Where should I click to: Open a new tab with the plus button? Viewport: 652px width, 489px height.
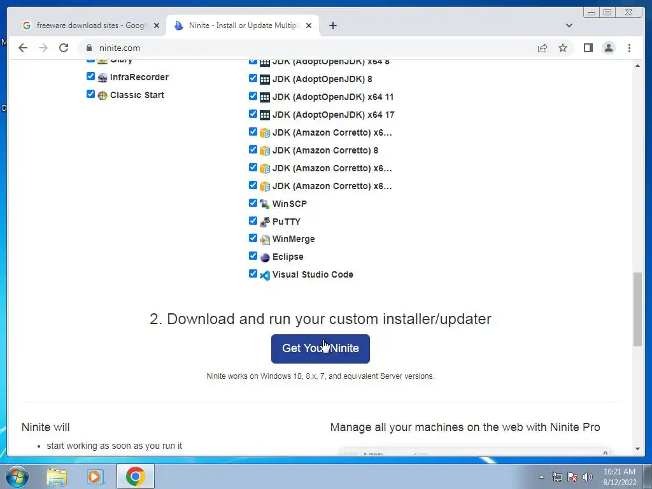[x=332, y=25]
